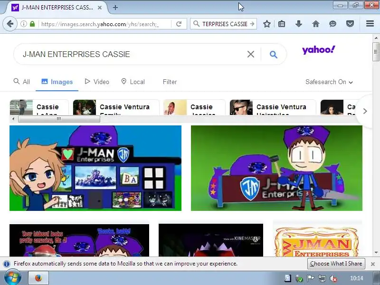Go to Firefox home page icon
This screenshot has width=380, height=285.
[x=316, y=24]
